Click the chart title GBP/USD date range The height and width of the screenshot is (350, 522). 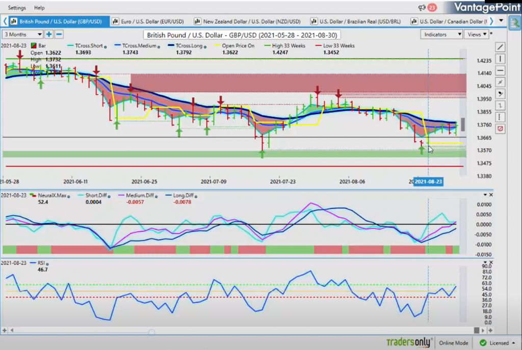(242, 35)
